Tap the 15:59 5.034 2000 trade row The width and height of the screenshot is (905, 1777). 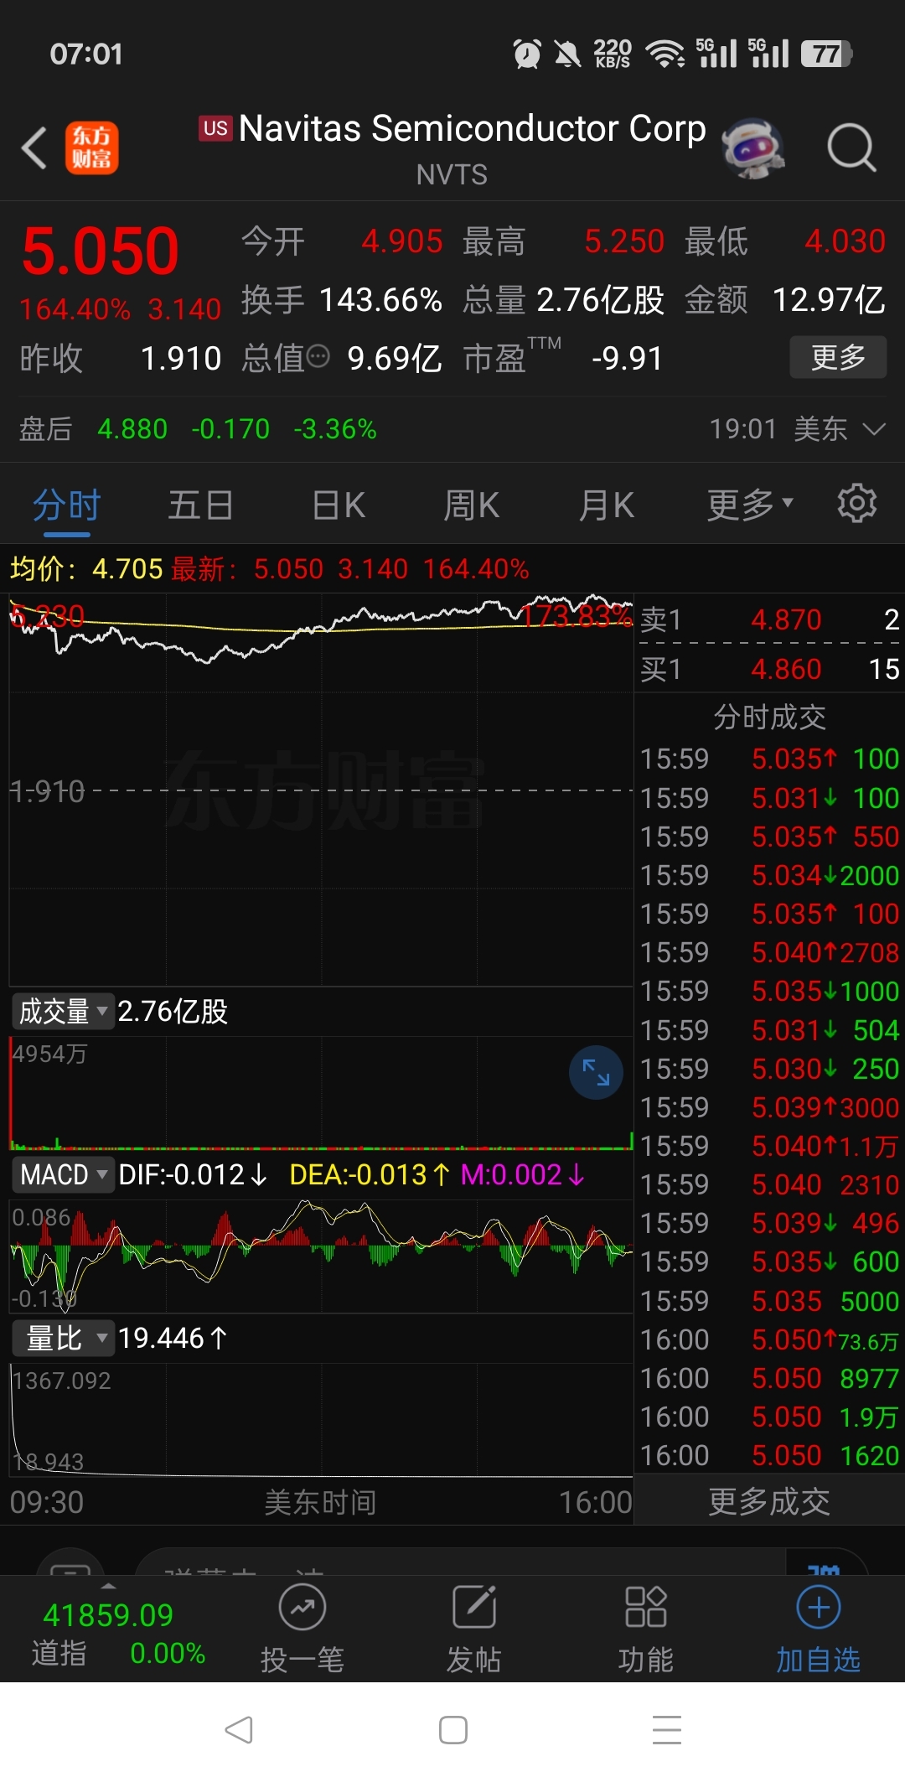769,875
